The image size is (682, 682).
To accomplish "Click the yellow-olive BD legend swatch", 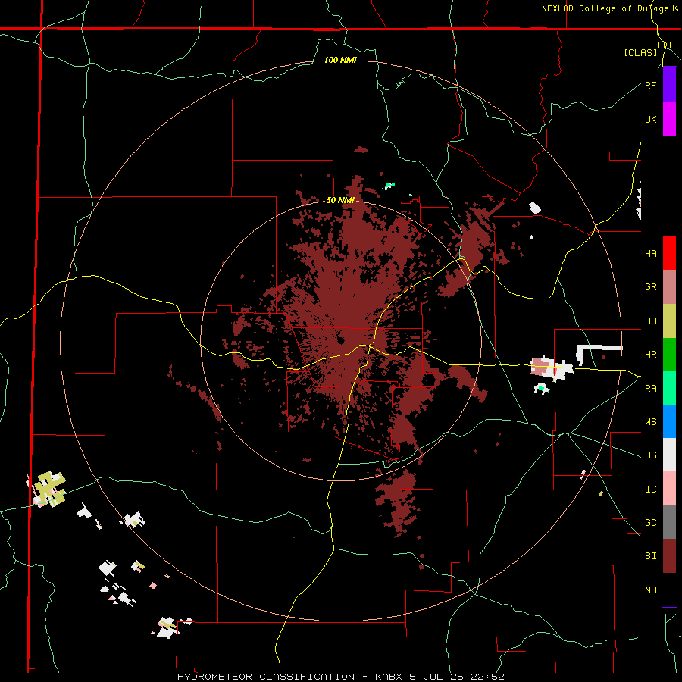I will [x=669, y=321].
